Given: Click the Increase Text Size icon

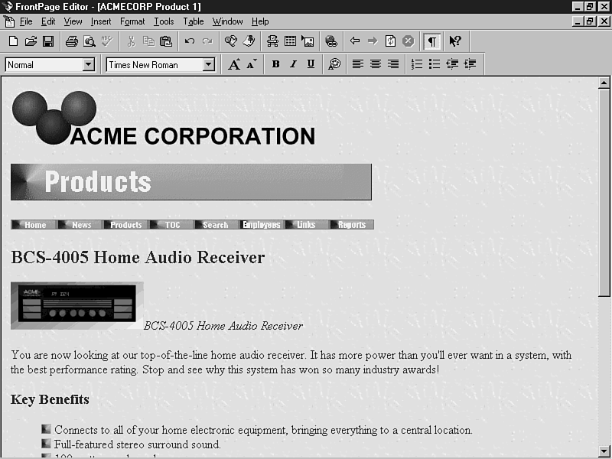Looking at the screenshot, I should [x=235, y=64].
